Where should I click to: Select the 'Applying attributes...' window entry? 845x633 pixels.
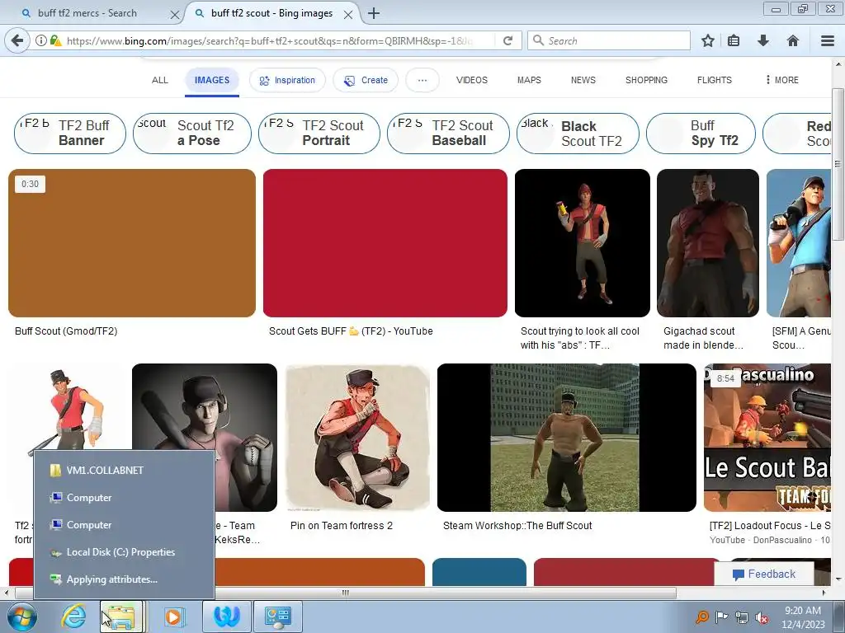[x=124, y=579]
